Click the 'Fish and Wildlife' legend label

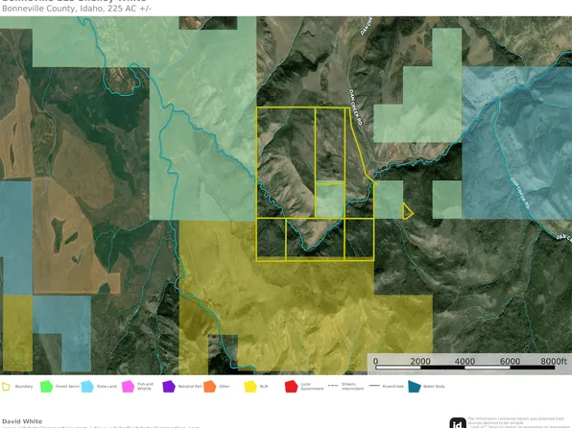coord(145,387)
